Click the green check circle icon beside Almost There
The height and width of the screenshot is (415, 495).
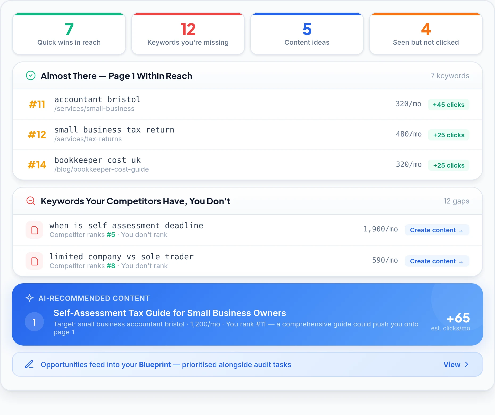(x=31, y=76)
